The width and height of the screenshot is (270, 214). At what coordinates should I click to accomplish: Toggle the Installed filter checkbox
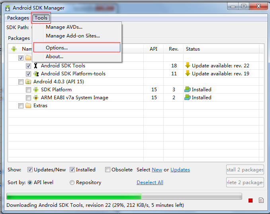(72, 170)
